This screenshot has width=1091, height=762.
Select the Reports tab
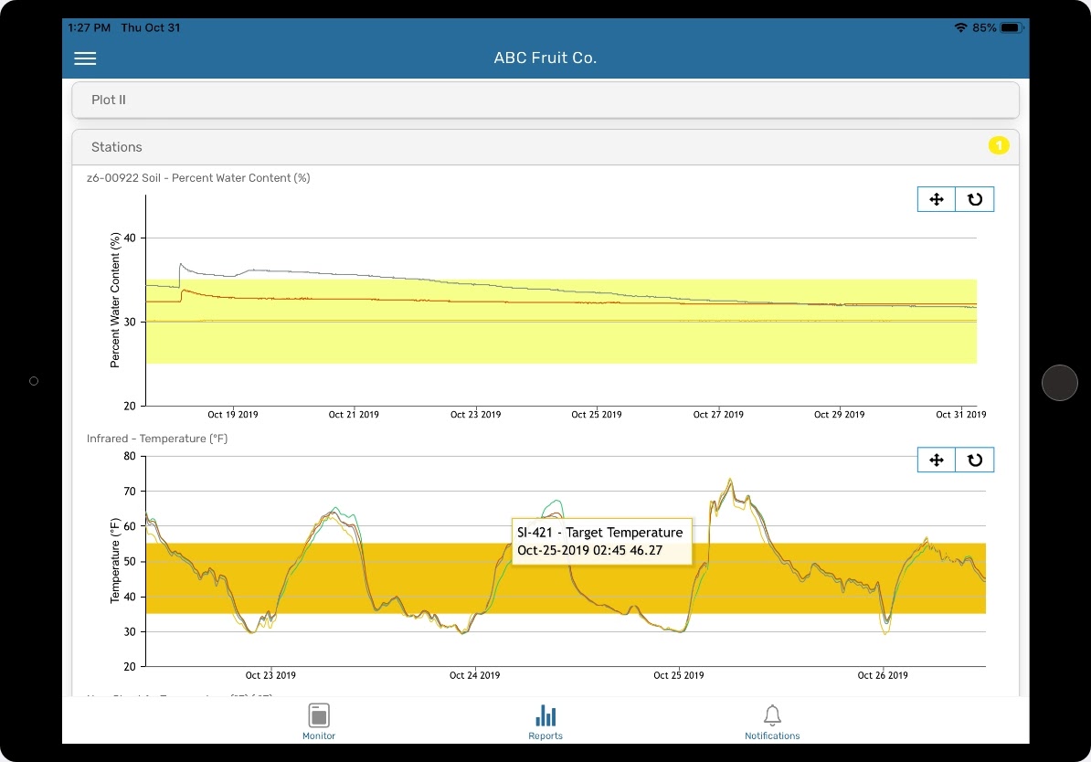[545, 722]
